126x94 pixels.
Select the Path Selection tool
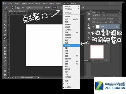pyautogui.click(x=5, y=68)
